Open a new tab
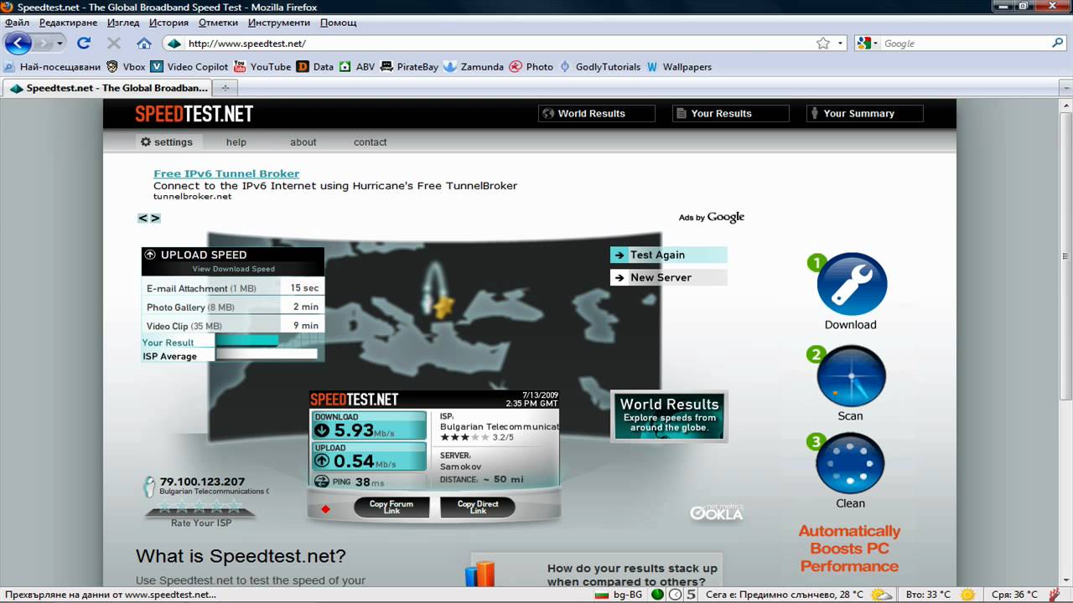Viewport: 1073px width, 603px height. [x=225, y=88]
